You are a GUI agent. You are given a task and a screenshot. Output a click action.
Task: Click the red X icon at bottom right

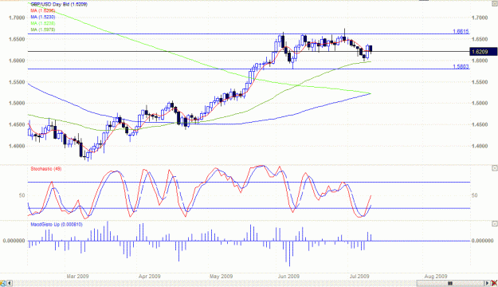(494, 283)
